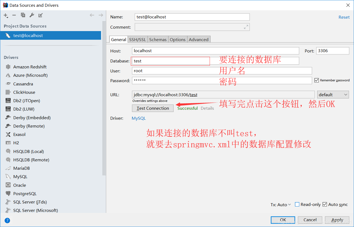Click the Test Connection button
Image resolution: width=354 pixels, height=227 pixels.
coord(153,108)
